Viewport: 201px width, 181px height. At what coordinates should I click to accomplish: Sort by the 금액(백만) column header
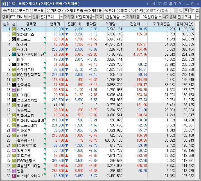[185, 24]
